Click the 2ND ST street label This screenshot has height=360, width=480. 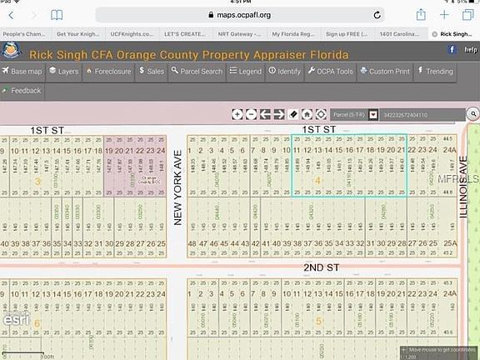[x=322, y=267]
